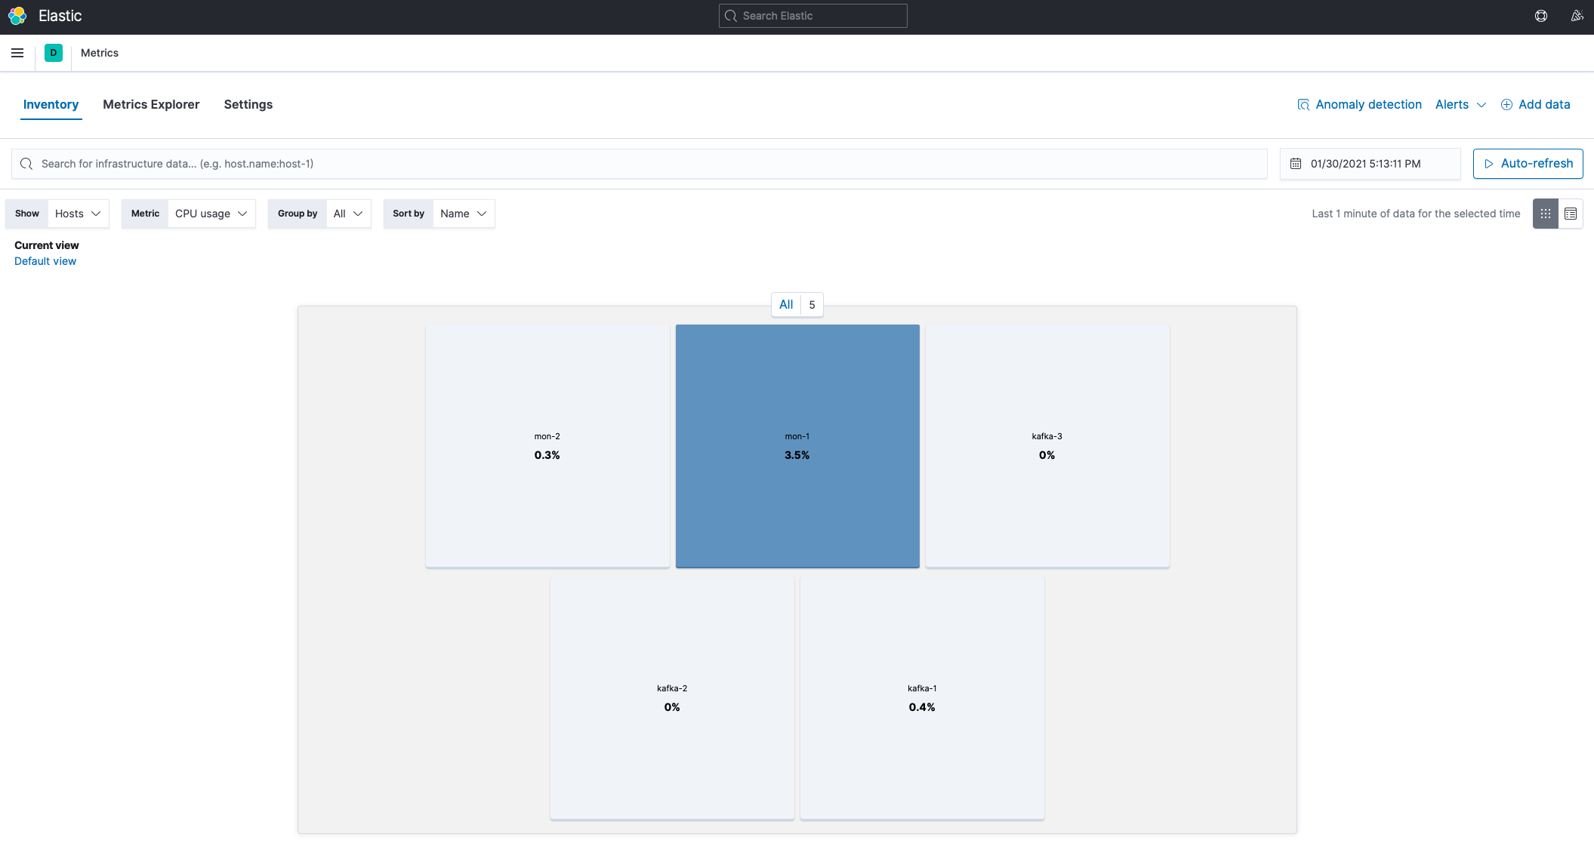Select the blue mon-1 host tile
The width and height of the screenshot is (1594, 843).
click(797, 445)
